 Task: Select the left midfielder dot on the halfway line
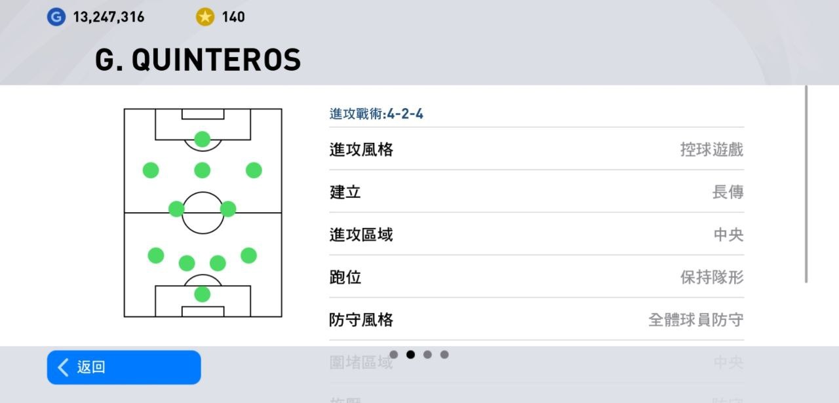176,209
